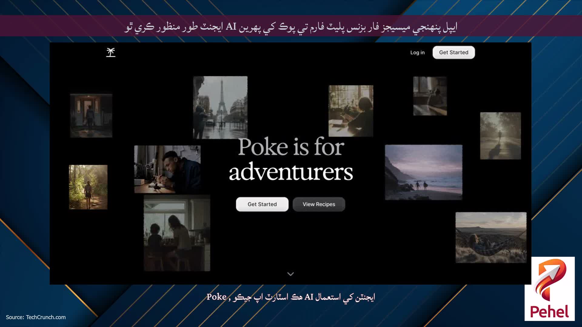Screen dimensions: 582x327
Task: Click the palm tree logo icon
Action: click(111, 52)
